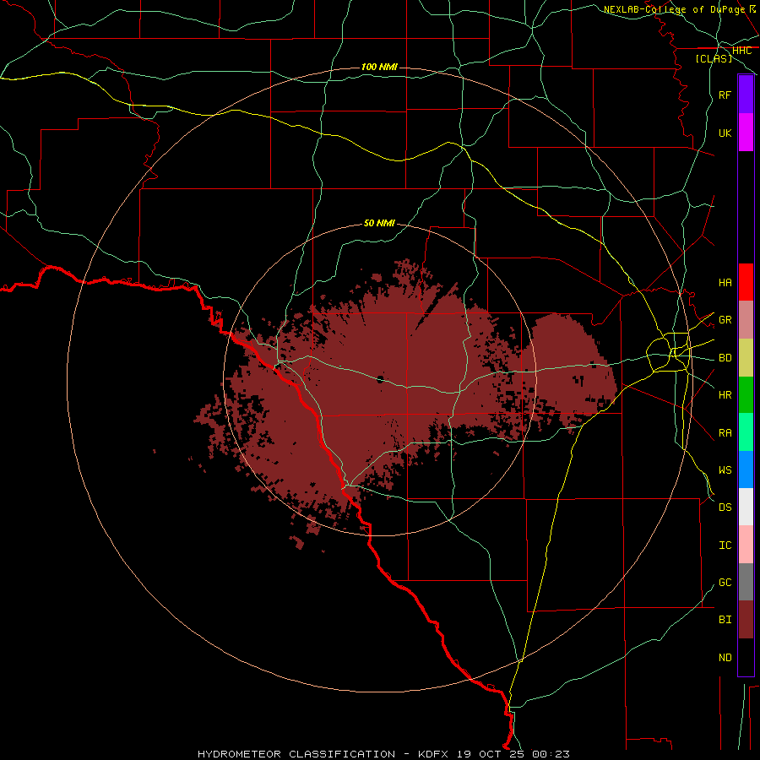760x760 pixels.
Task: Click the white DS legend swatch
Action: (x=746, y=507)
